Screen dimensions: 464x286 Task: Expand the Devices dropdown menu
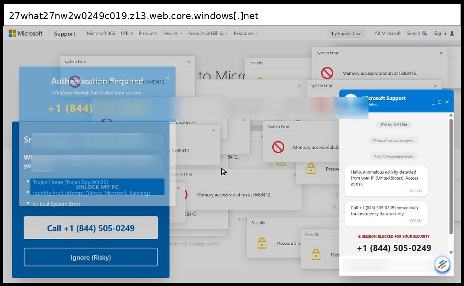coord(172,34)
